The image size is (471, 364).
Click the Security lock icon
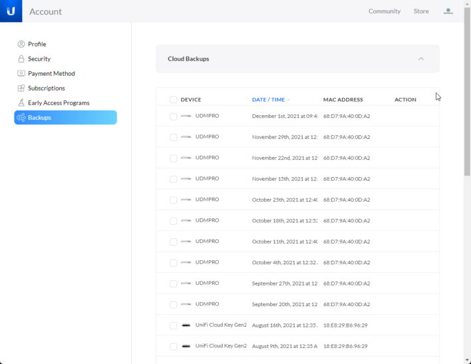[21, 59]
